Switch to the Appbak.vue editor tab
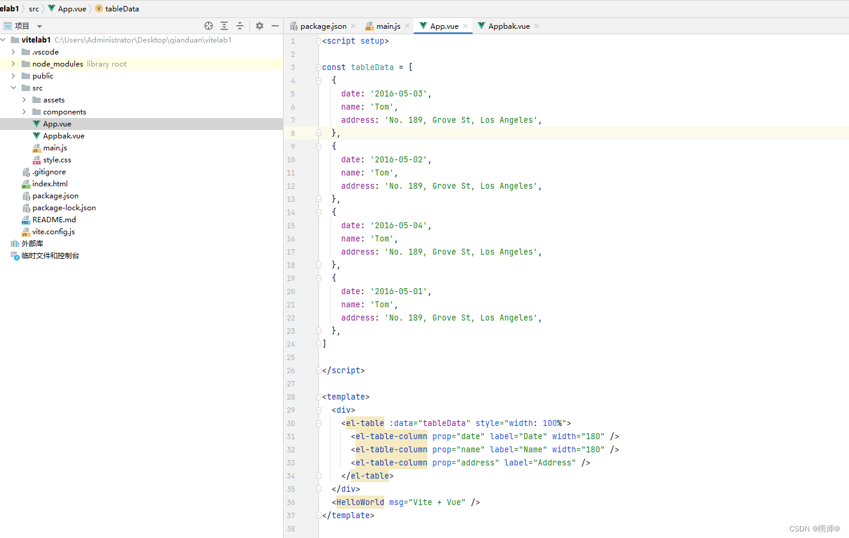The width and height of the screenshot is (849, 538). click(x=508, y=26)
